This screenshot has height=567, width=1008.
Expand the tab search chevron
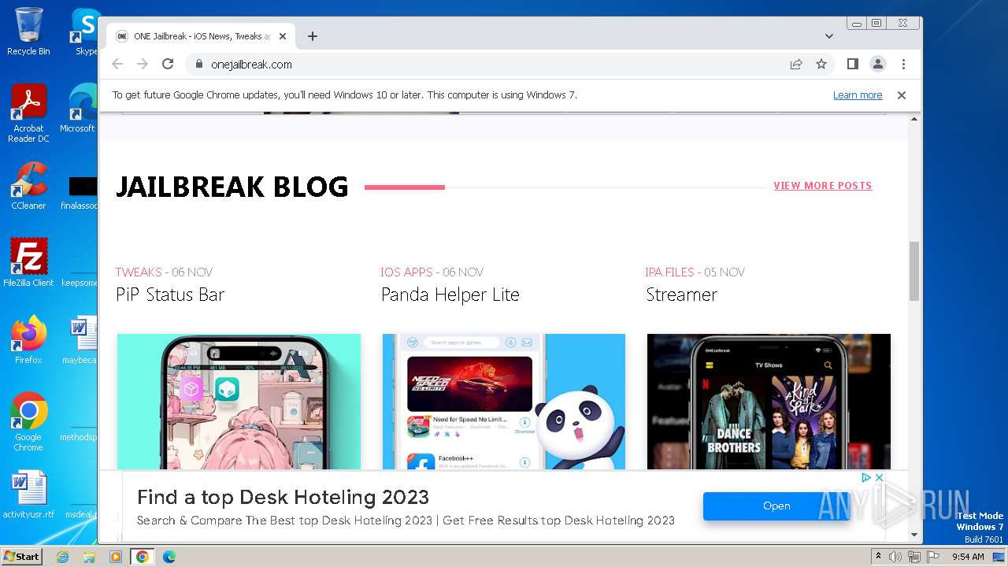[829, 36]
